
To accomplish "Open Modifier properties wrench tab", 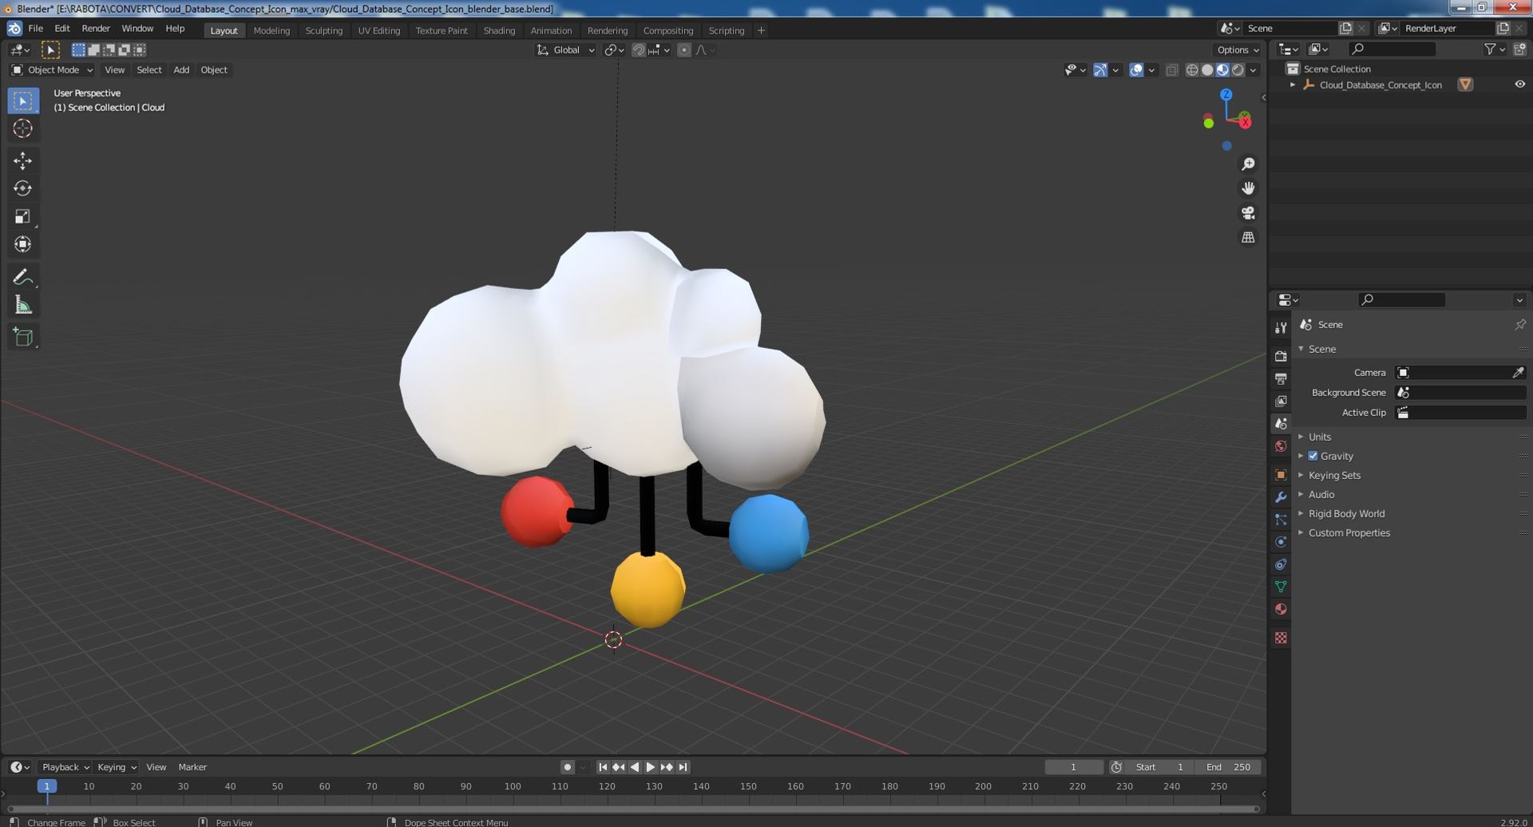I will pos(1281,497).
